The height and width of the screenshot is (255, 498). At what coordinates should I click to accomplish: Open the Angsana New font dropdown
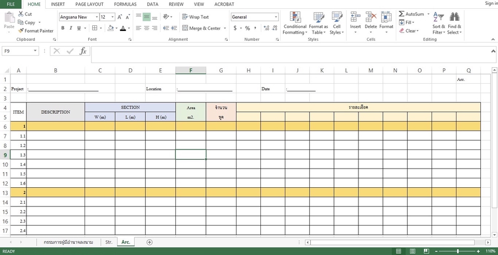[x=96, y=17]
